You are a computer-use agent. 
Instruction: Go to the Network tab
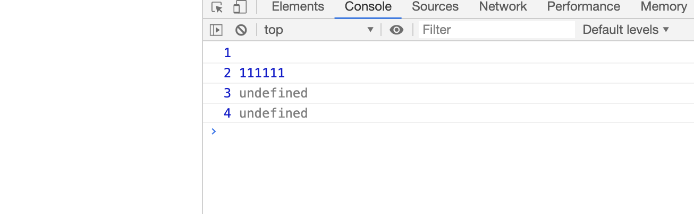(503, 7)
